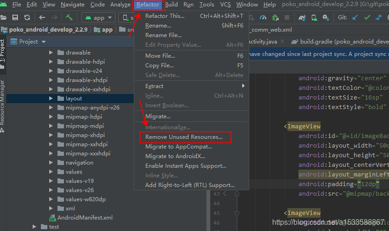Choose Rename File... menu entry
Screen dimensions: 389x231
[x=192, y=35]
